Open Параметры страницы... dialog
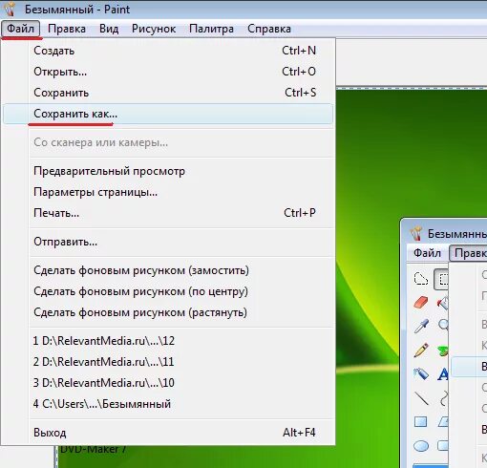 168,192
